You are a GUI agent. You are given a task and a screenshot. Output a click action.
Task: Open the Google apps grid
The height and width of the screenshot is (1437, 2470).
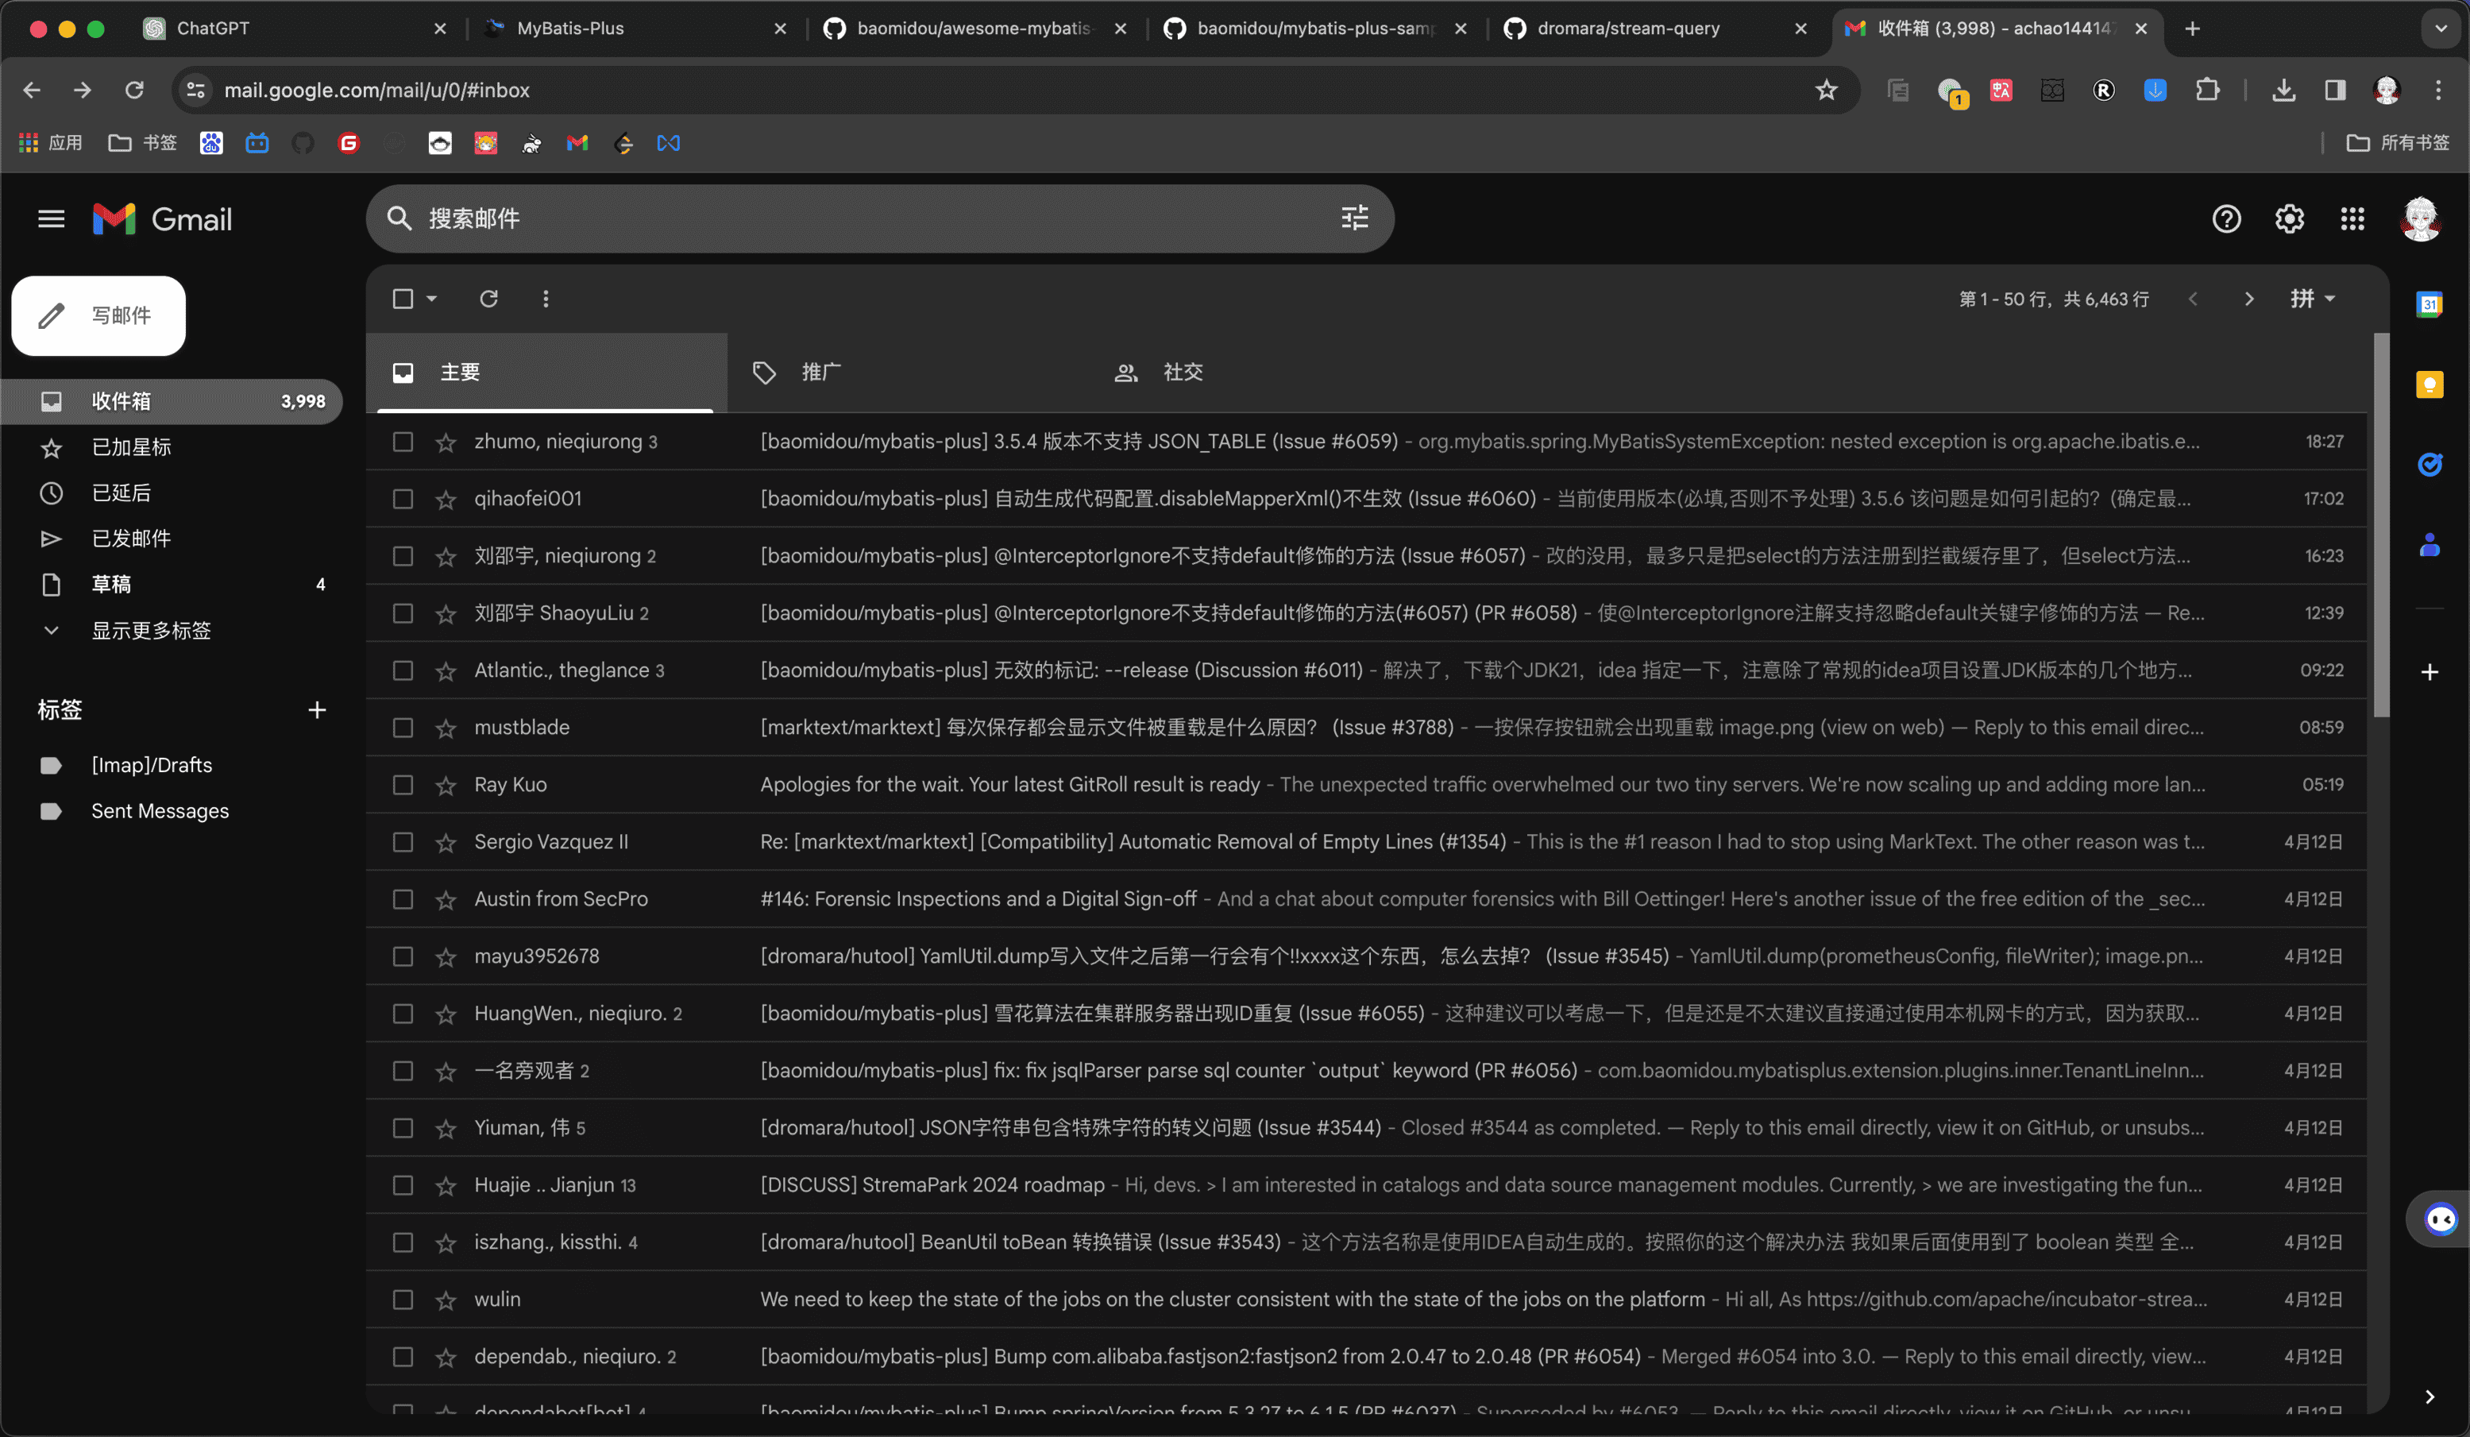click(2352, 218)
